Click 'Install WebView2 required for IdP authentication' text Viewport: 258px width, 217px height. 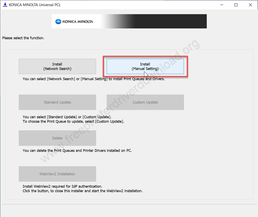click(62, 186)
